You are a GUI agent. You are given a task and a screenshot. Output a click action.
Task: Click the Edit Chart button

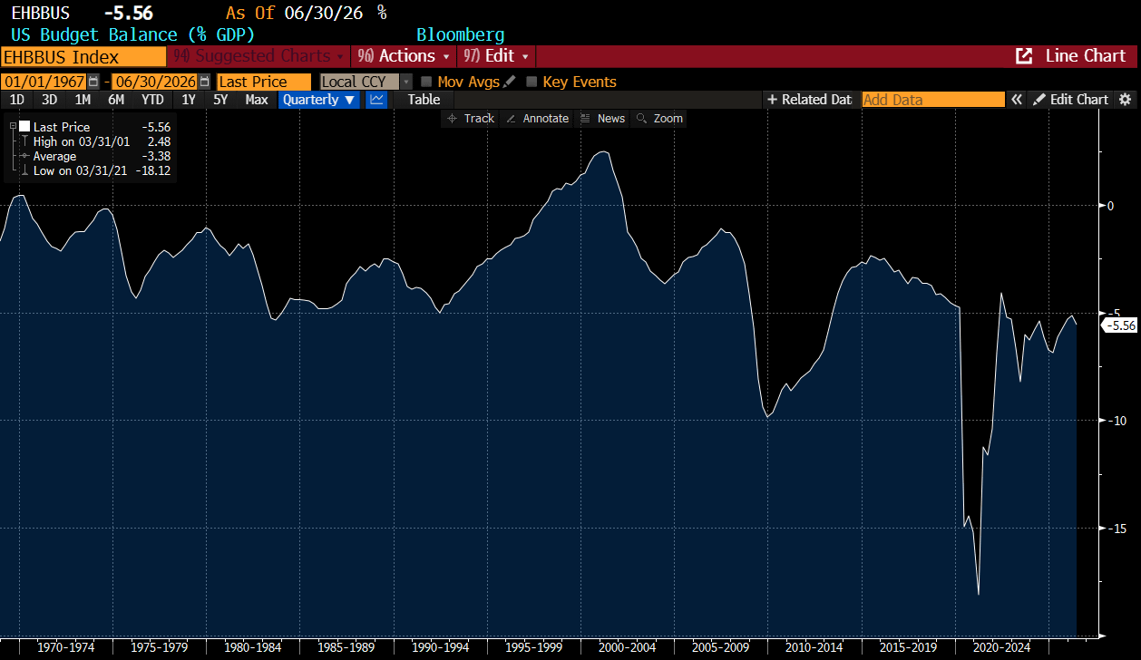tap(1070, 100)
